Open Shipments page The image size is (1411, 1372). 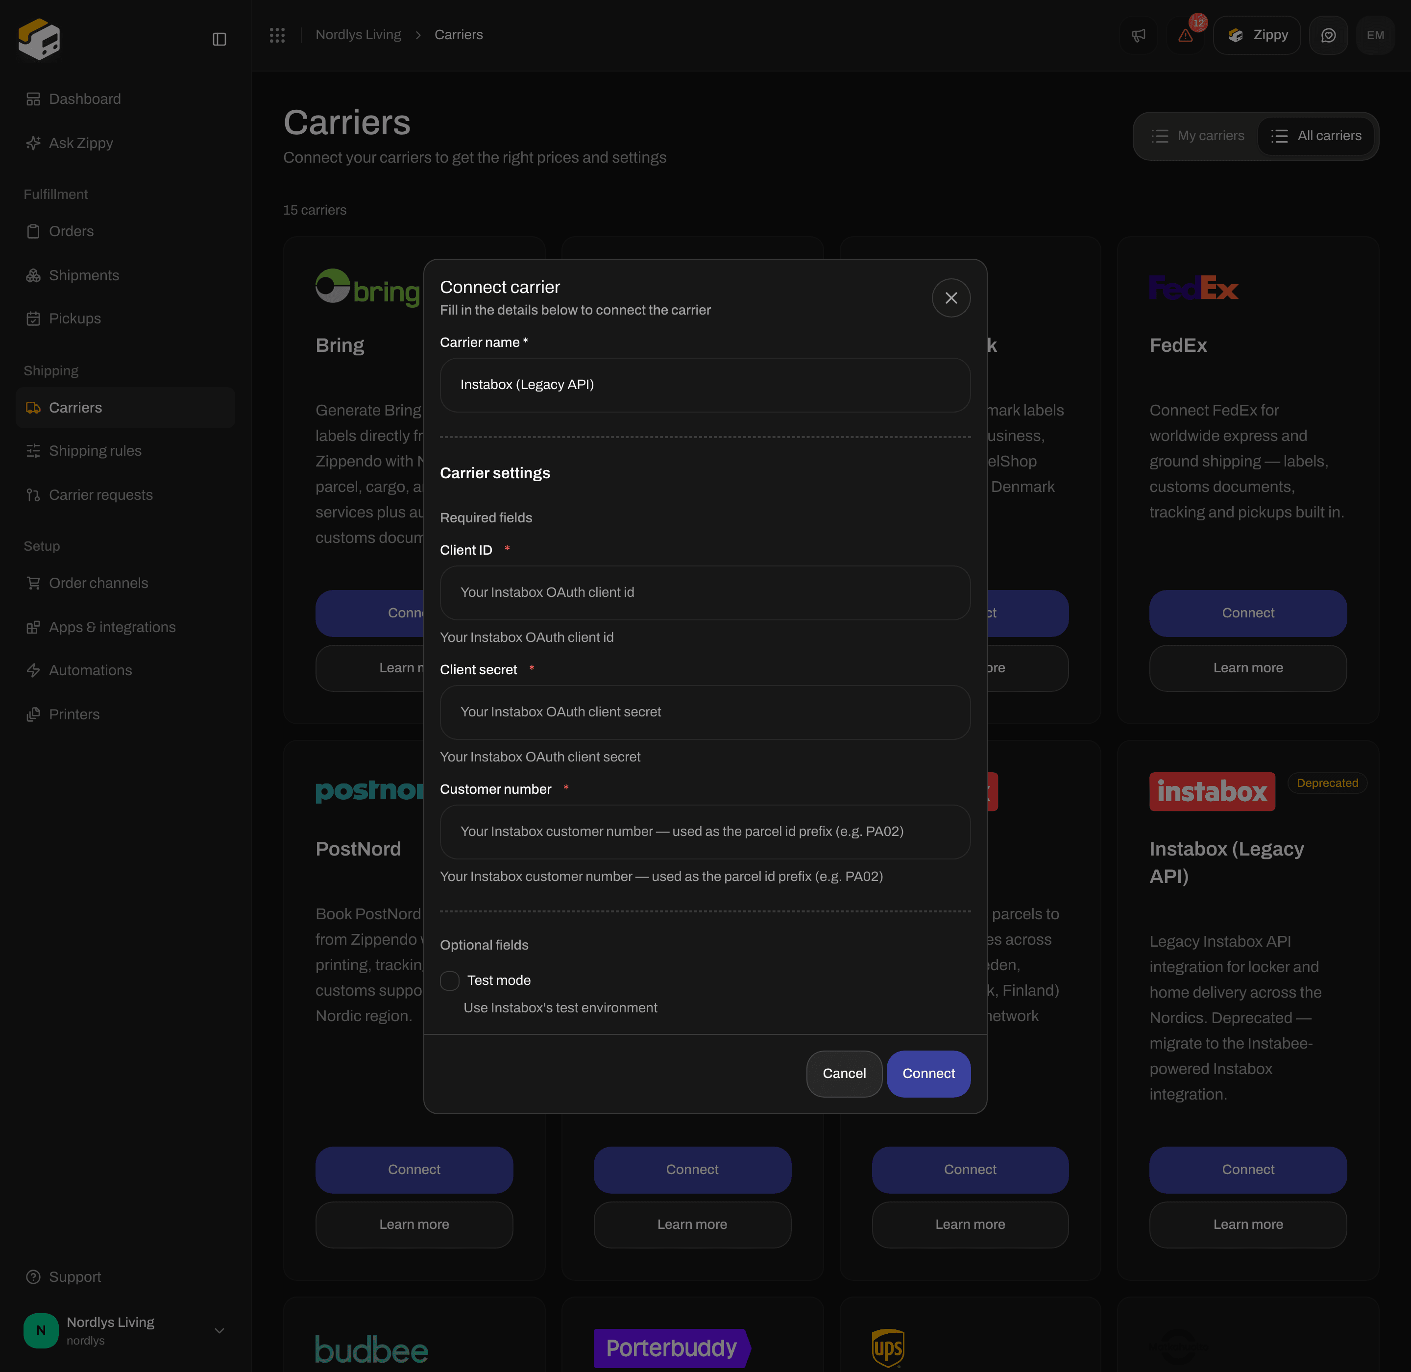[125, 275]
